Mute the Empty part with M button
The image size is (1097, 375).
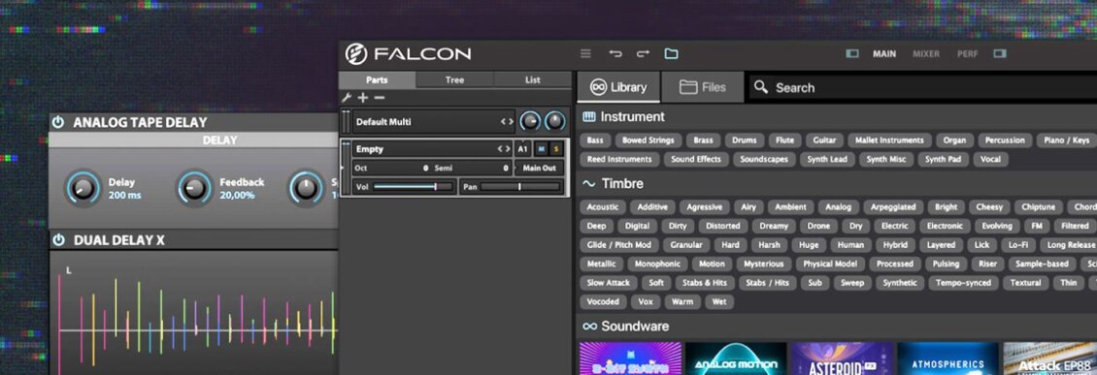tap(542, 149)
